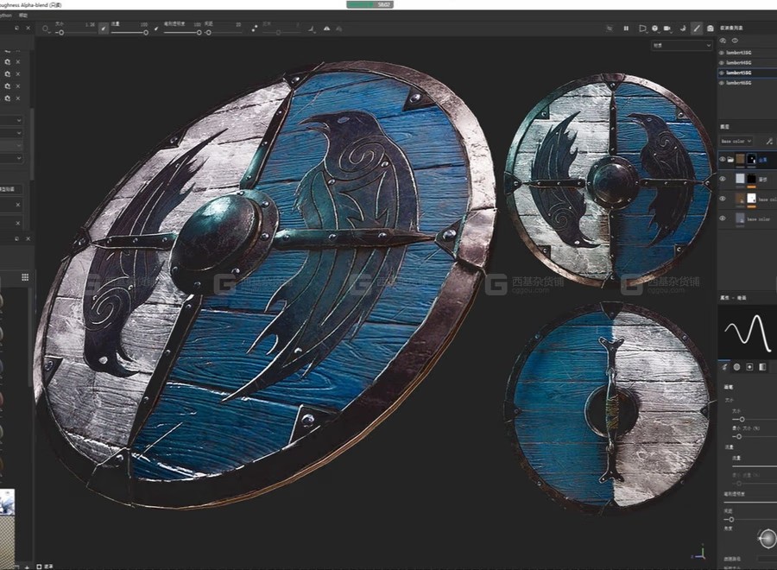Open the Base color channel dropdown in layers
The width and height of the screenshot is (777, 570).
(x=736, y=142)
